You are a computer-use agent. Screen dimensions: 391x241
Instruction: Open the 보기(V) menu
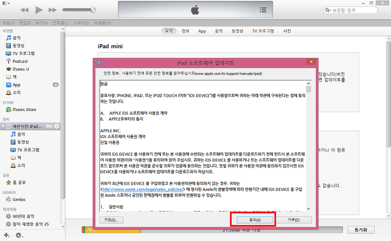42,23
